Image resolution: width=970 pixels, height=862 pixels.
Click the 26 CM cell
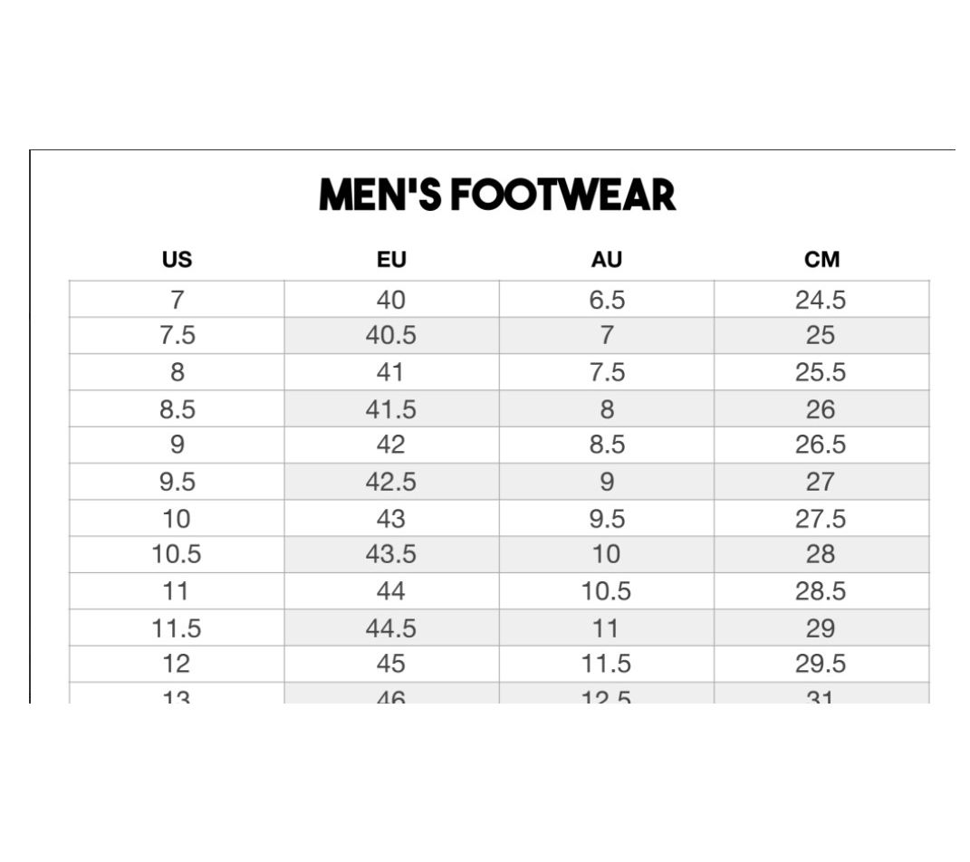[821, 409]
